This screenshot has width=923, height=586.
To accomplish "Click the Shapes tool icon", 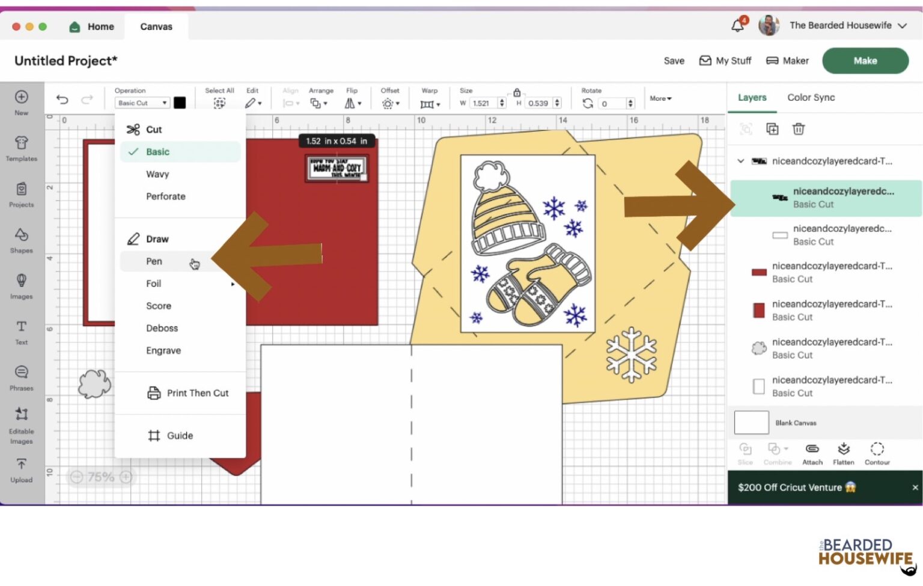I will (22, 240).
